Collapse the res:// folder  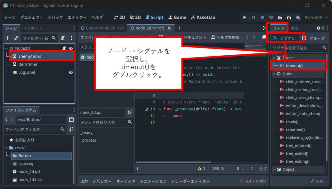click(6, 148)
